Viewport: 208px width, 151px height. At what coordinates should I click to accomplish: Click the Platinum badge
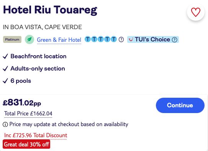[x=12, y=39]
